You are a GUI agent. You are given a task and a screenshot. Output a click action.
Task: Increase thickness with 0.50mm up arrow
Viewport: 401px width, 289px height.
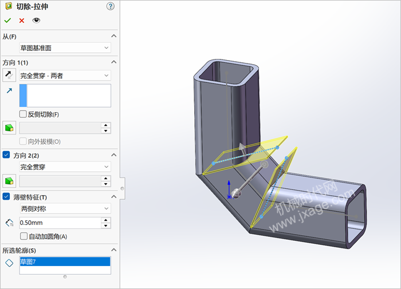tap(106, 220)
